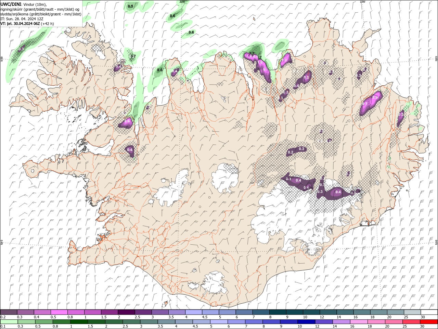Image resolution: width=438 pixels, height=329 pixels.
Task: Click the '14' label in the lower legend row
Action: click(335, 327)
